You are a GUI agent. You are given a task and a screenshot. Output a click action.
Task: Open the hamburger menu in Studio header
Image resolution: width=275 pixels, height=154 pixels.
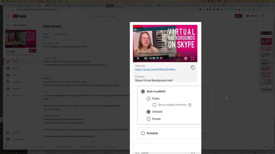pyautogui.click(x=8, y=16)
